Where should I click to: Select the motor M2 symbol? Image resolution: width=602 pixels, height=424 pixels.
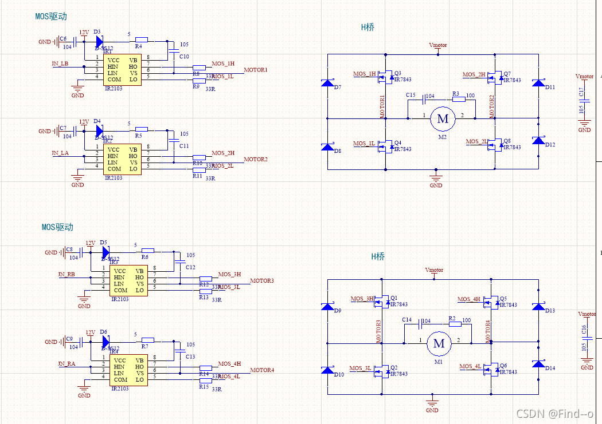click(x=443, y=119)
